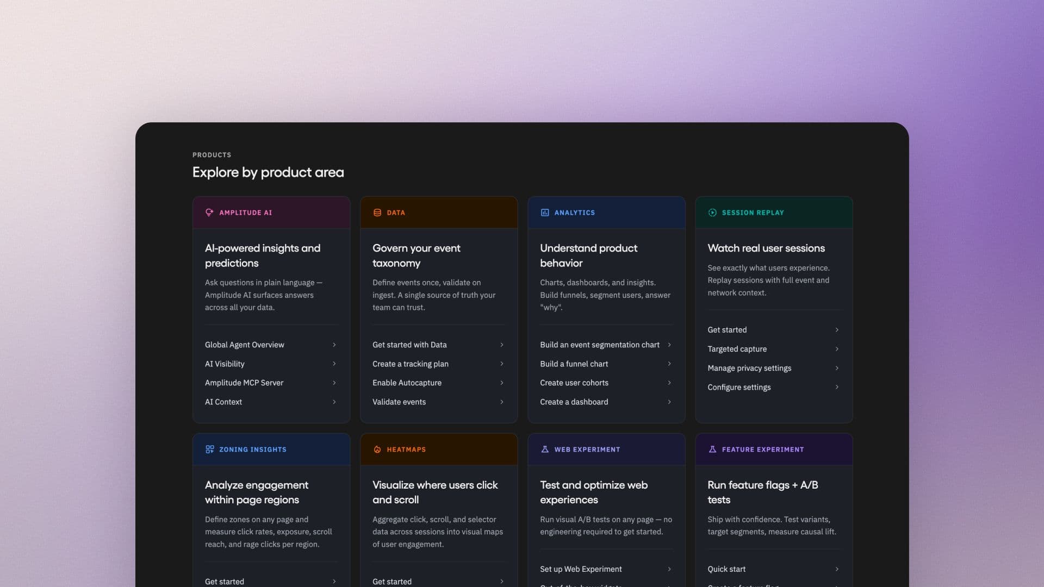This screenshot has height=587, width=1044.
Task: Open Validate events link
Action: click(x=439, y=402)
